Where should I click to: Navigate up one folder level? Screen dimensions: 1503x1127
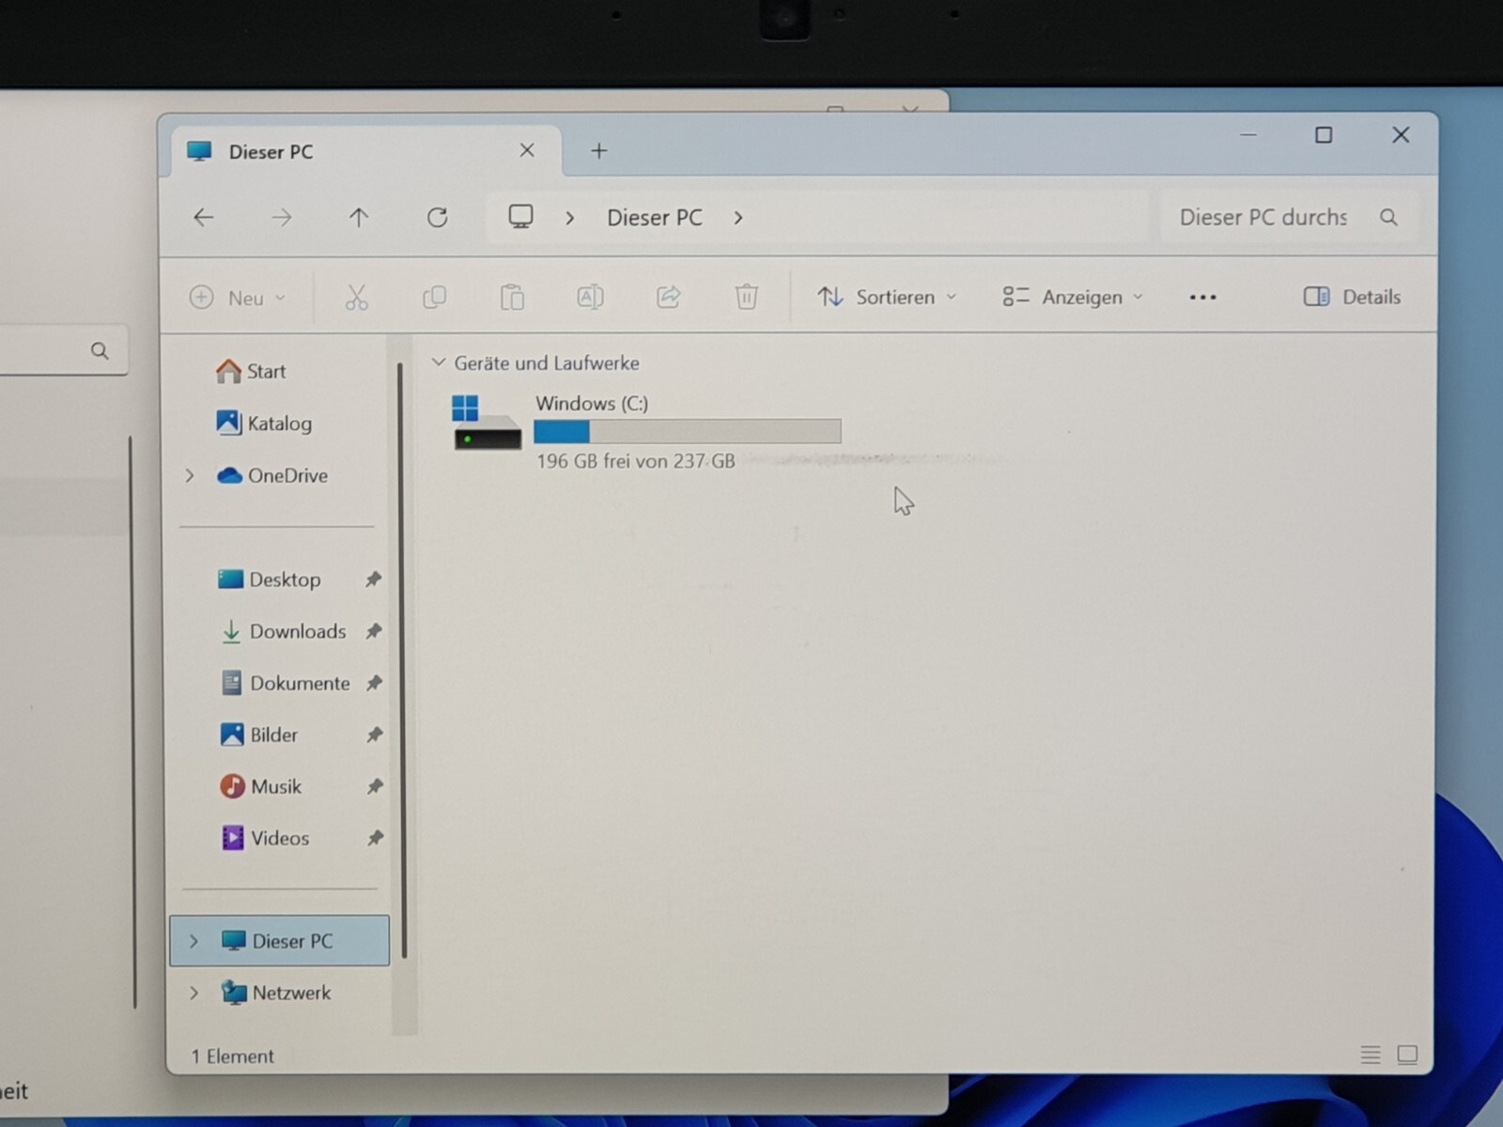tap(359, 218)
